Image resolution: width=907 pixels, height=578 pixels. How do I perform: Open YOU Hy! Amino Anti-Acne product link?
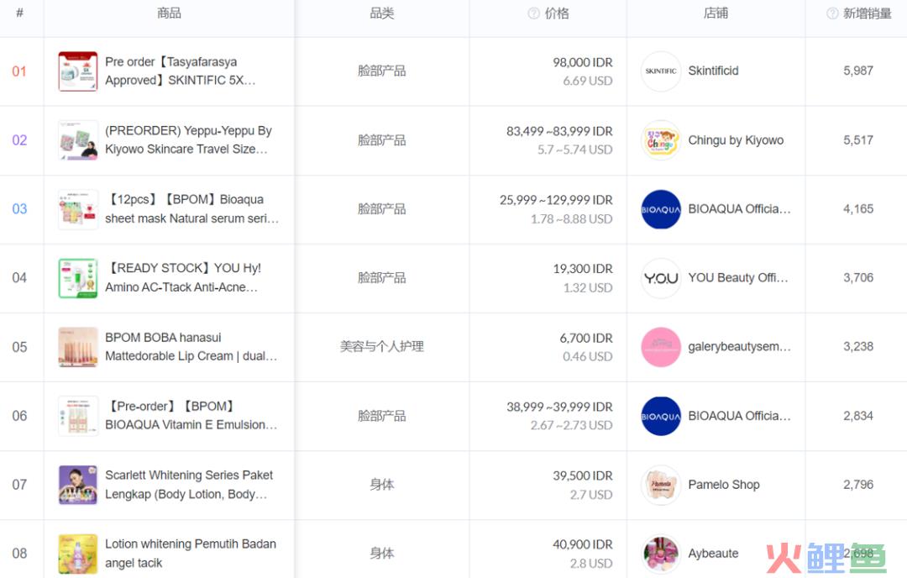click(183, 278)
